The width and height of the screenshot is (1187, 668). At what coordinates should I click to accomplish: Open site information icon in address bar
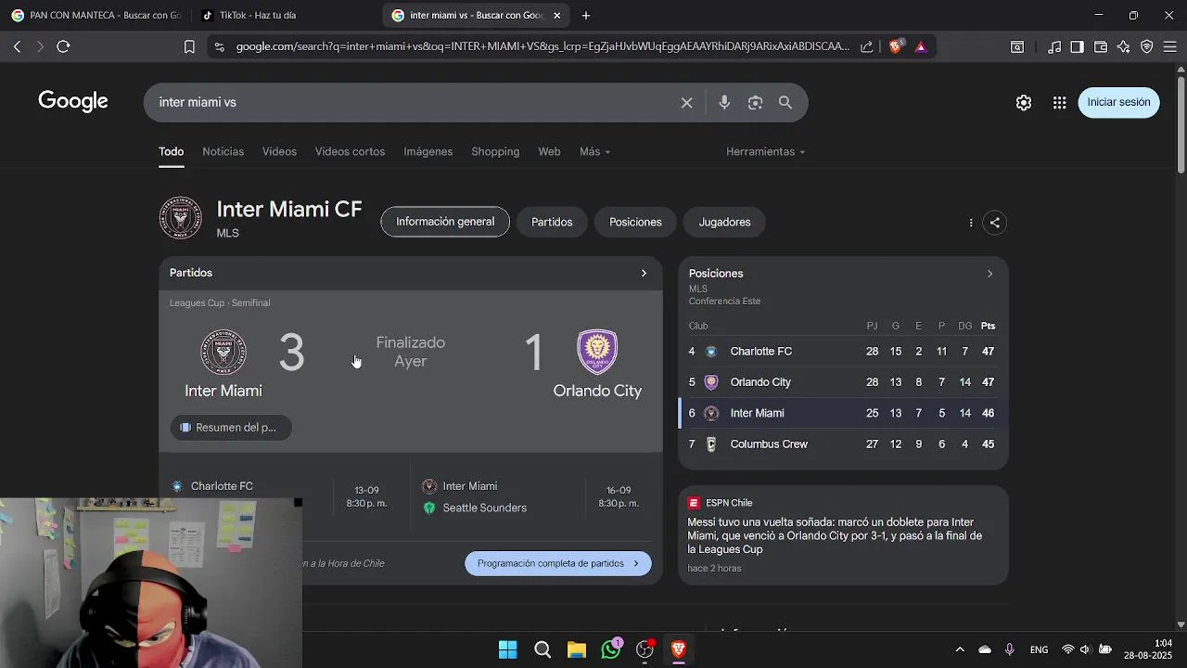click(219, 46)
